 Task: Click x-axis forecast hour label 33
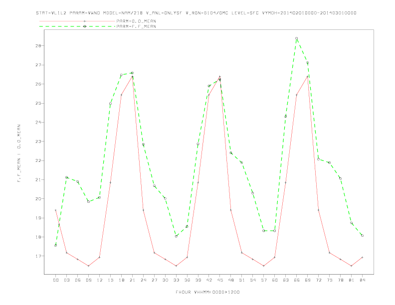click(176, 280)
